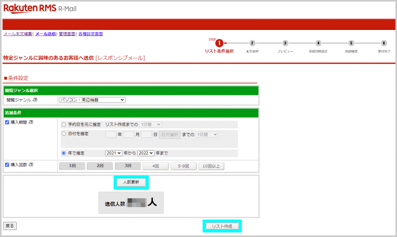Click step 5 送信確認 indicator
The height and width of the screenshot is (237, 397).
click(x=351, y=43)
